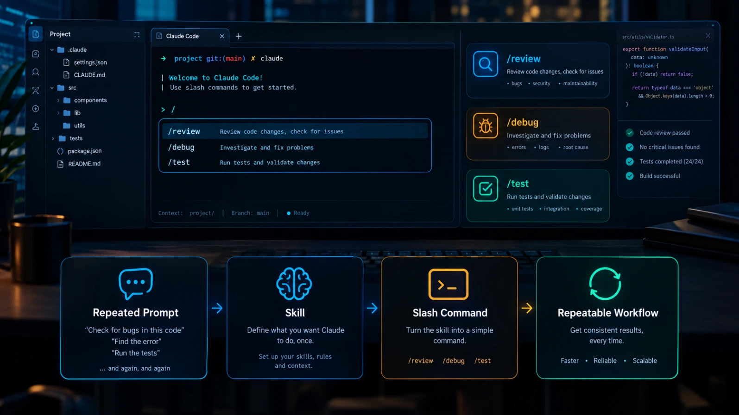The image size is (739, 415).
Task: Open the Explorer files icon in sidebar
Action: [x=36, y=34]
